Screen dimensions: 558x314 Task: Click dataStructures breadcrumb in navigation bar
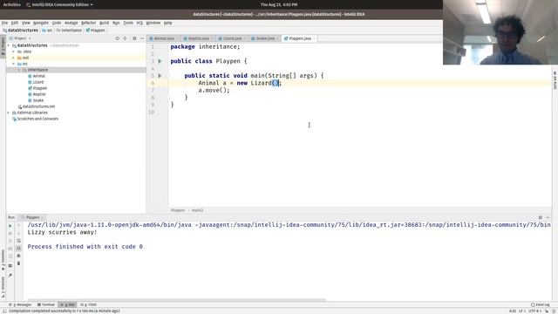[x=20, y=31]
